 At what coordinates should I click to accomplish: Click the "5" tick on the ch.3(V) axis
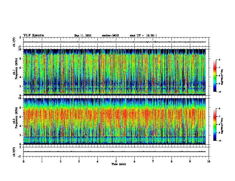point(20,147)
